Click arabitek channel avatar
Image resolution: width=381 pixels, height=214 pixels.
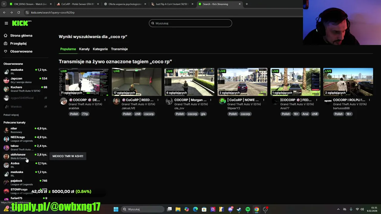pos(63,101)
